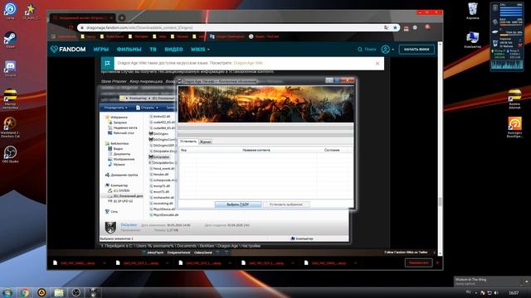
Task: Select Рабочий стол in the Explorer sidebar
Action: click(121, 133)
